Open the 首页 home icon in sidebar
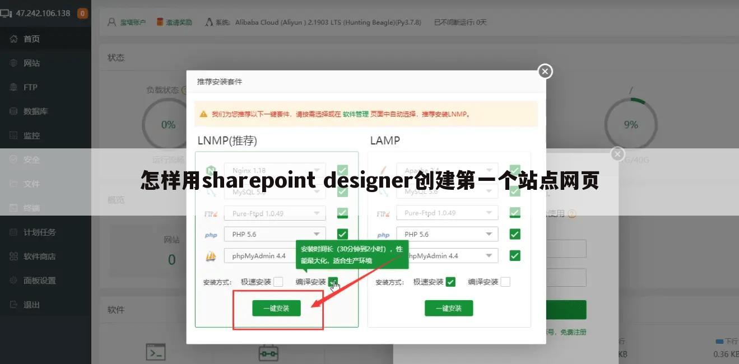The height and width of the screenshot is (364, 739). click(13, 39)
